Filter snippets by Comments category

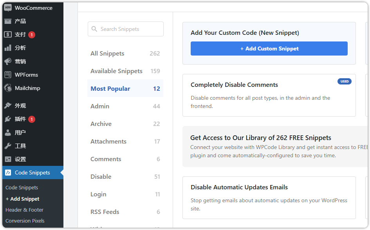click(125, 159)
